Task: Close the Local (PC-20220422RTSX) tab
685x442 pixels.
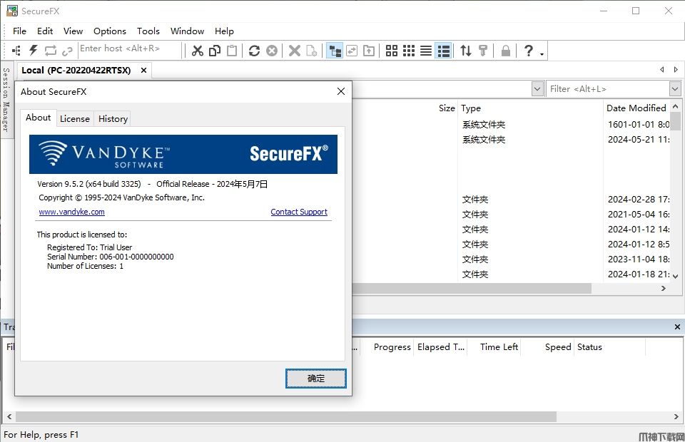Action: [143, 71]
